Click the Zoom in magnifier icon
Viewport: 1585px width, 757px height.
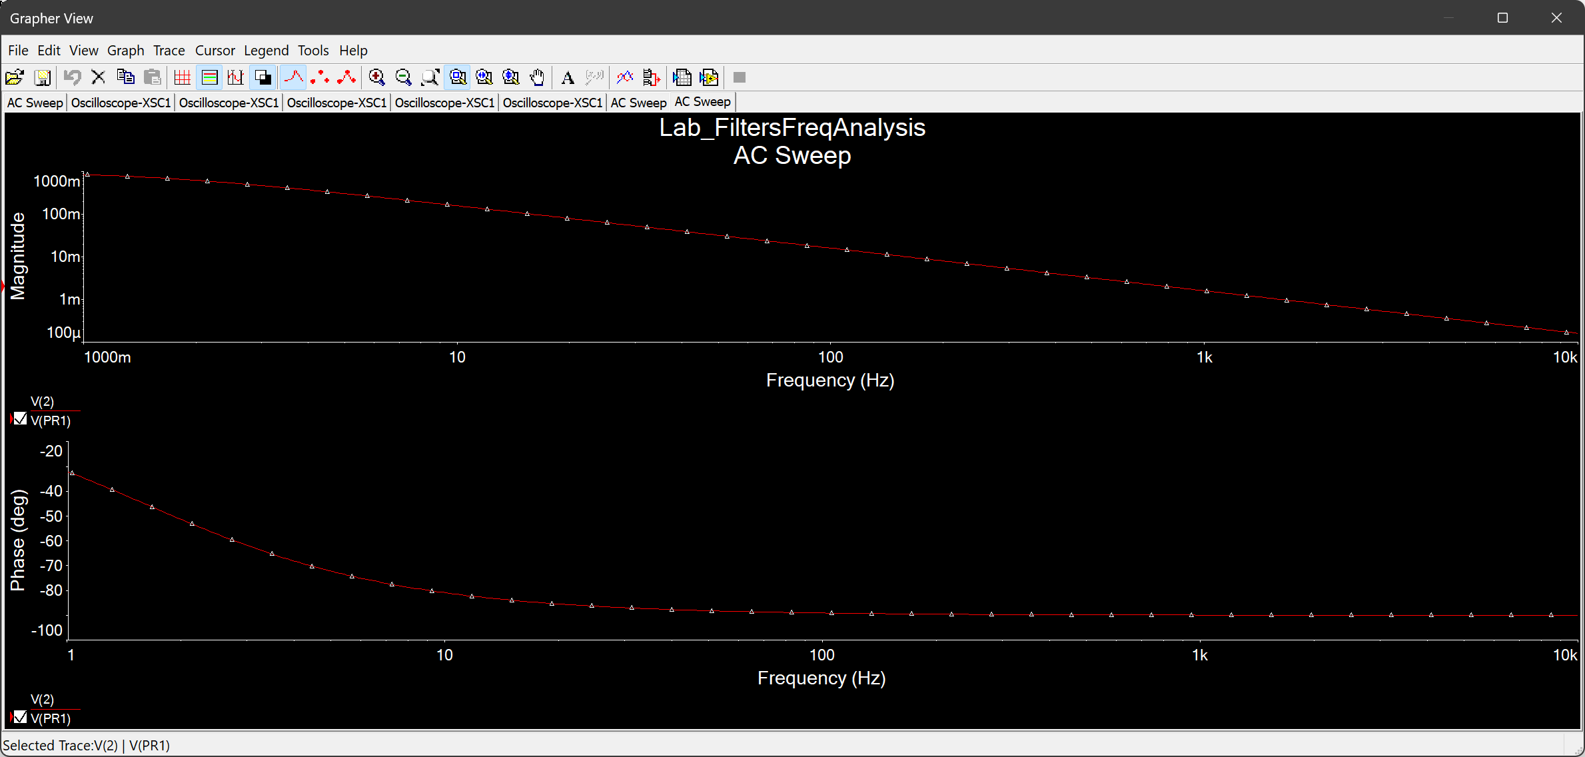(377, 77)
